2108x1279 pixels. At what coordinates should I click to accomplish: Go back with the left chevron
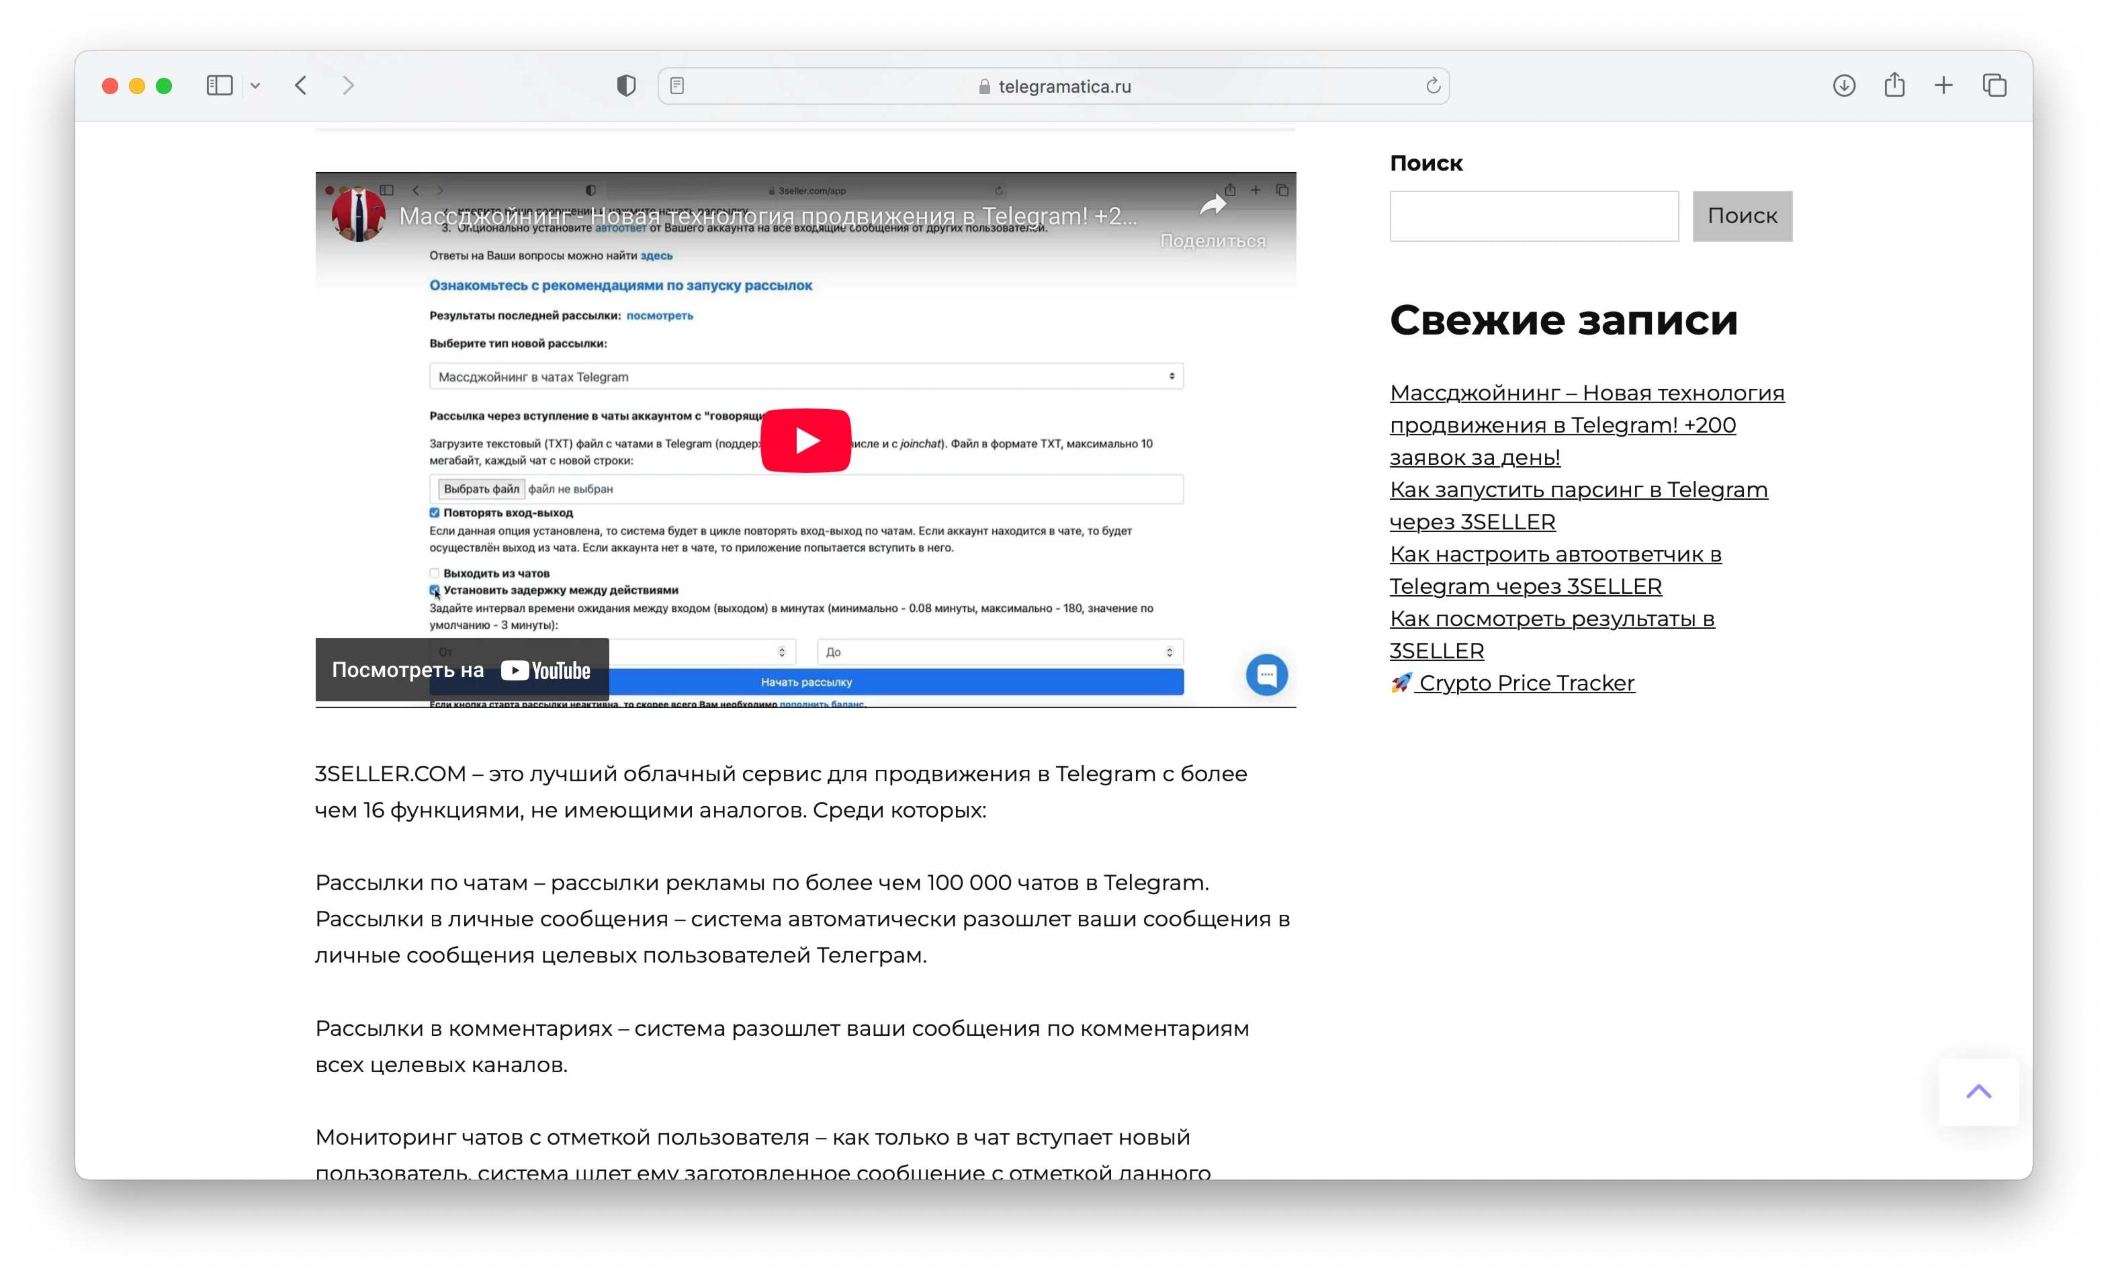point(301,85)
